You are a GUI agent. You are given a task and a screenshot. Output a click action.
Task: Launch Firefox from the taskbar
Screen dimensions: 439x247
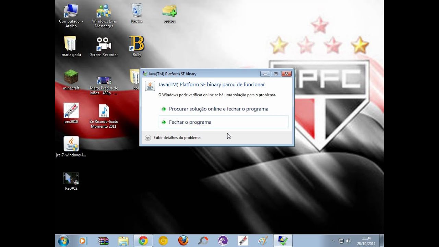coord(183,241)
